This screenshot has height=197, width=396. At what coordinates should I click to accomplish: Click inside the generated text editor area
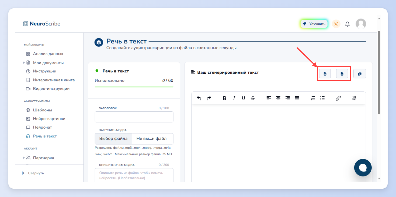279,143
